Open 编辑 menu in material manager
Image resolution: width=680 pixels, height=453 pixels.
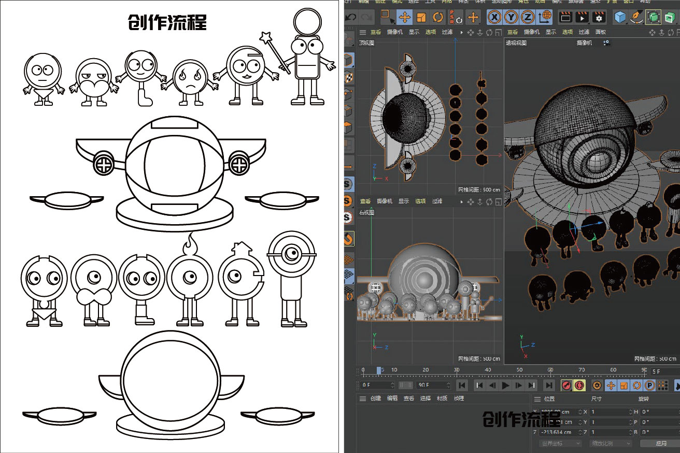point(392,399)
